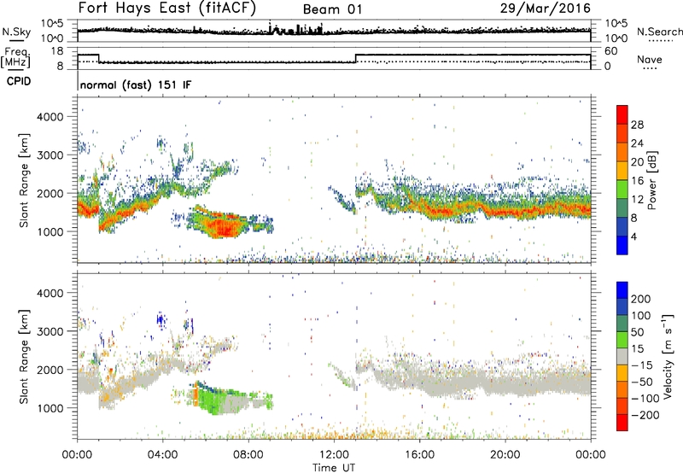Pick the bright blue bottom segment of power colorbar
The width and height of the screenshot is (683, 473).
tap(622, 245)
